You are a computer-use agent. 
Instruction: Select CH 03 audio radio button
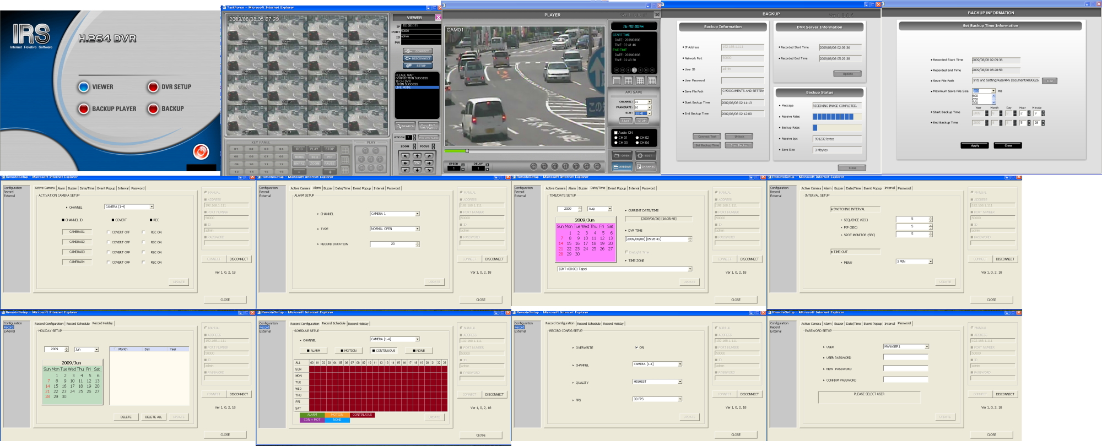tap(615, 143)
